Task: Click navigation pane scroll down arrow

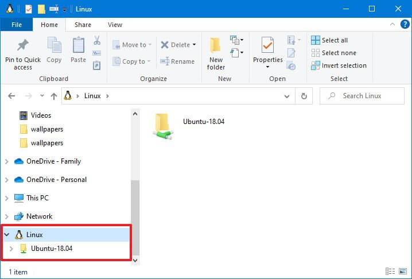Action: click(x=135, y=260)
